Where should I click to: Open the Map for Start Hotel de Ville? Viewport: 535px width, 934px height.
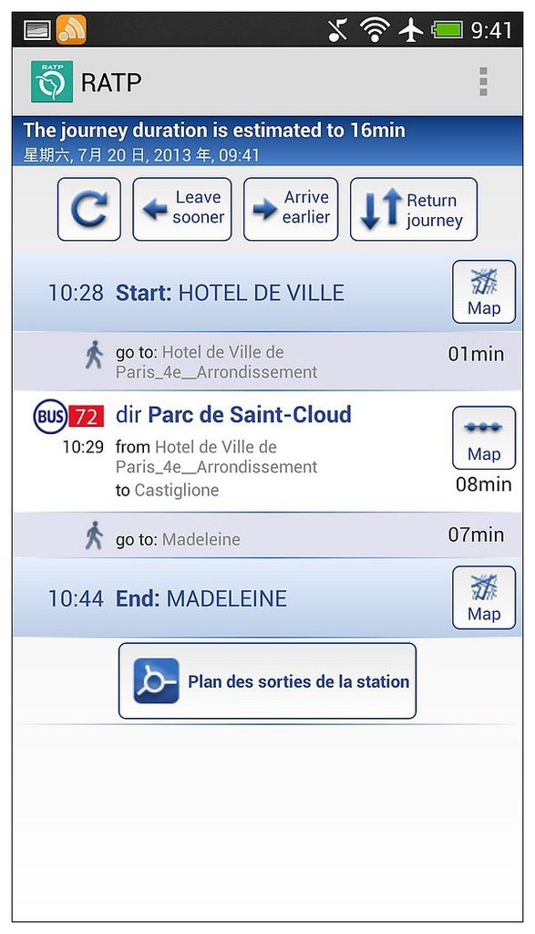pyautogui.click(x=484, y=292)
